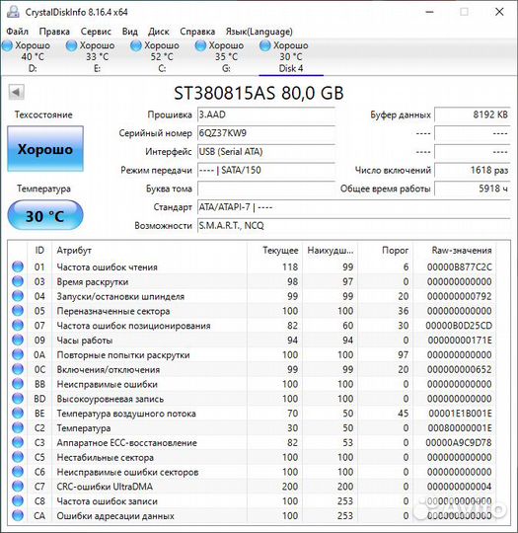This screenshot has width=518, height=533.
Task: Click the empty Буква тома field
Action: [x=266, y=189]
